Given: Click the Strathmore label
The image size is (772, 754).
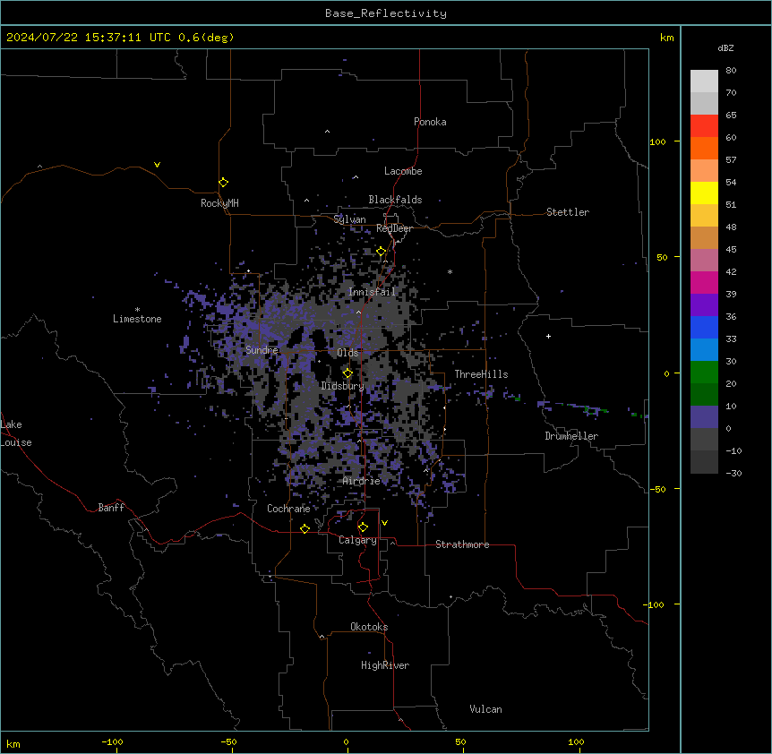Looking at the screenshot, I should point(462,544).
